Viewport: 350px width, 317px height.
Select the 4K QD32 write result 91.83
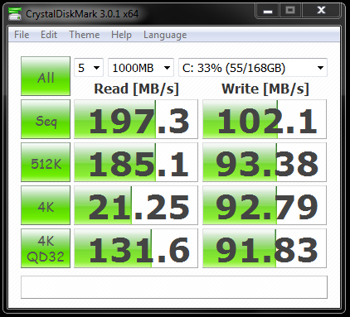pyautogui.click(x=265, y=248)
